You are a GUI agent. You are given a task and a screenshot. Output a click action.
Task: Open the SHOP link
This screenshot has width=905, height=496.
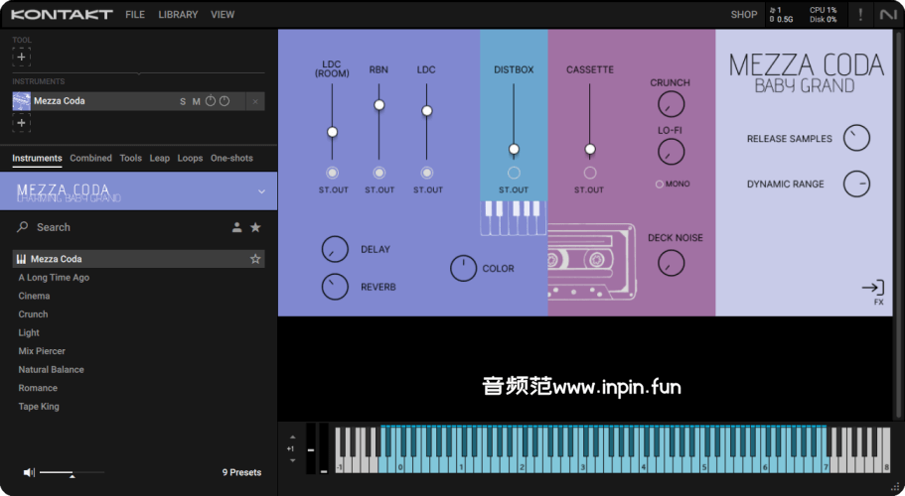tap(744, 15)
